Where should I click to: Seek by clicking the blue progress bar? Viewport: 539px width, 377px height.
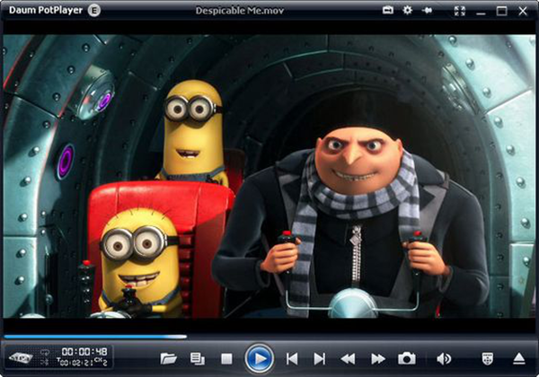(x=95, y=338)
